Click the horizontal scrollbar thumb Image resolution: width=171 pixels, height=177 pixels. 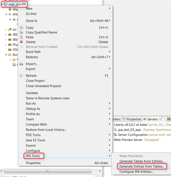pos(47,171)
